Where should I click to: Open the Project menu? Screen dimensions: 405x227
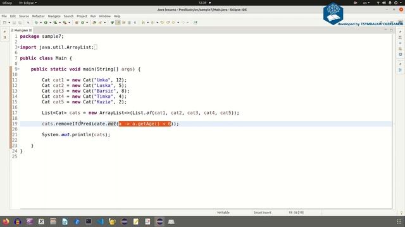pyautogui.click(x=82, y=16)
